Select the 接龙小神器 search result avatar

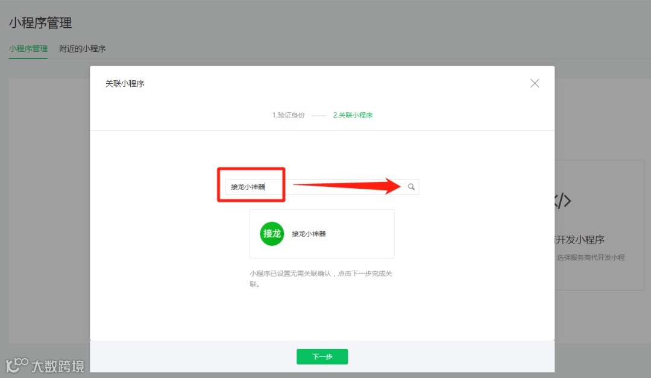271,234
